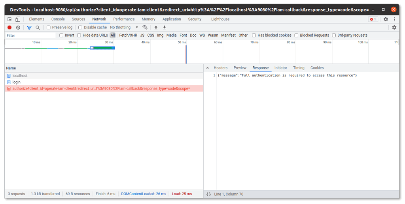The image size is (405, 204).
Task: Export HAR file with download arrow
Action: click(x=165, y=27)
